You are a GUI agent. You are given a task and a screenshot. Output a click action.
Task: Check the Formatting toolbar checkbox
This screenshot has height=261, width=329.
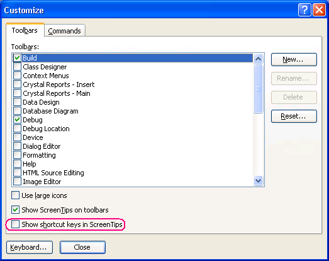(17, 155)
